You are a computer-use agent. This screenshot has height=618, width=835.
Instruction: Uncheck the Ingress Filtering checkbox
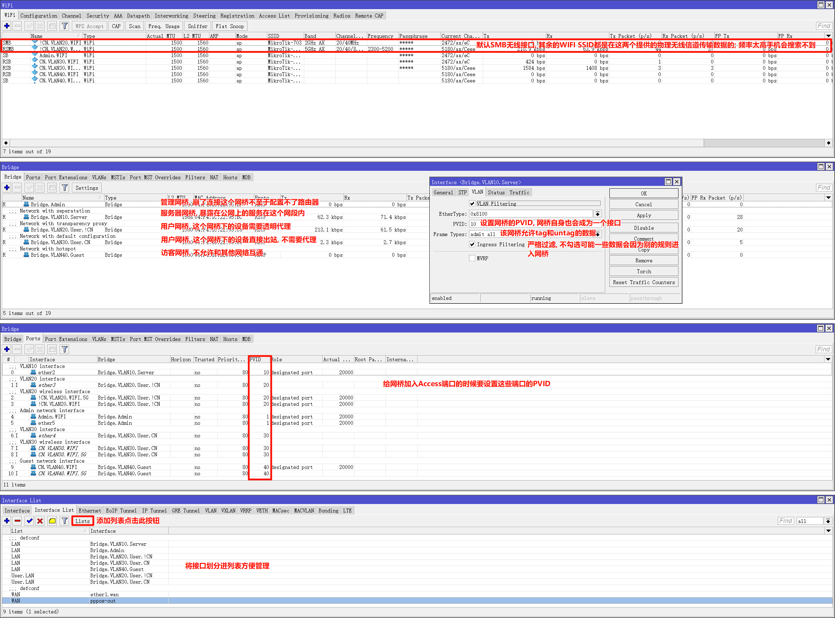pyautogui.click(x=472, y=244)
